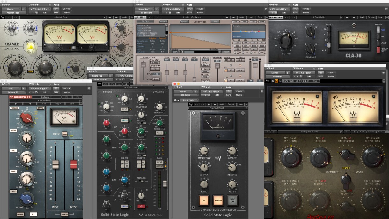Screen dimensions: 389x219
Task: Toggle the ANALOG button on G-Master Buss Compressor
Action: point(218,200)
